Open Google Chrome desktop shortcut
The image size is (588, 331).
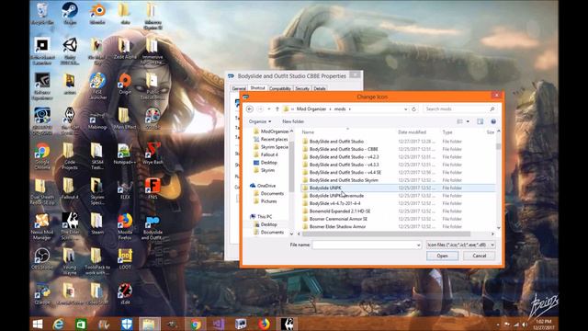point(42,156)
